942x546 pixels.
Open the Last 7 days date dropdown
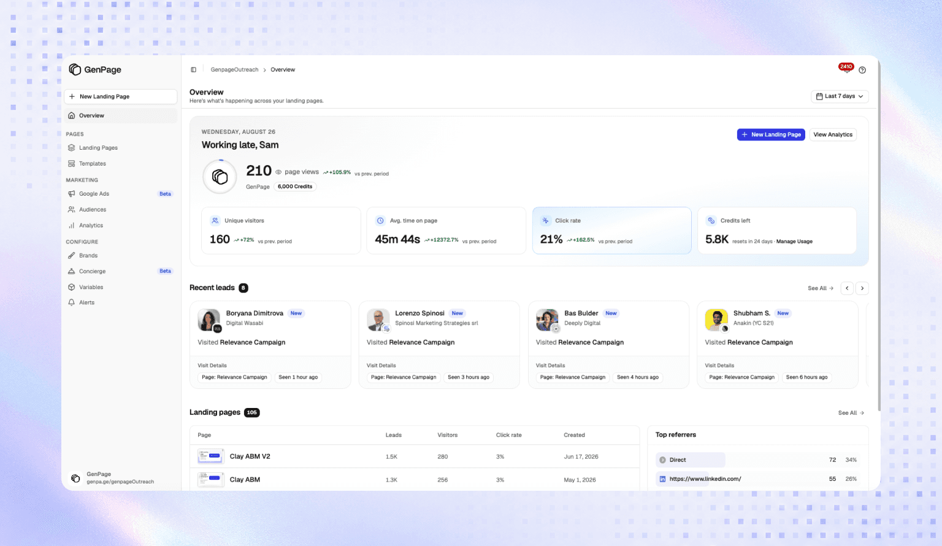(840, 96)
